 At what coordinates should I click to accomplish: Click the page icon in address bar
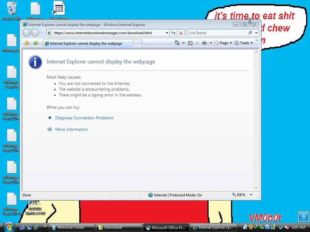click(50, 33)
